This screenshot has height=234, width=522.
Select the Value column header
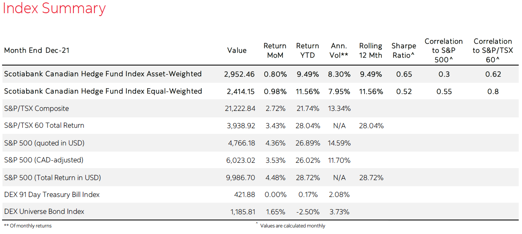237,50
